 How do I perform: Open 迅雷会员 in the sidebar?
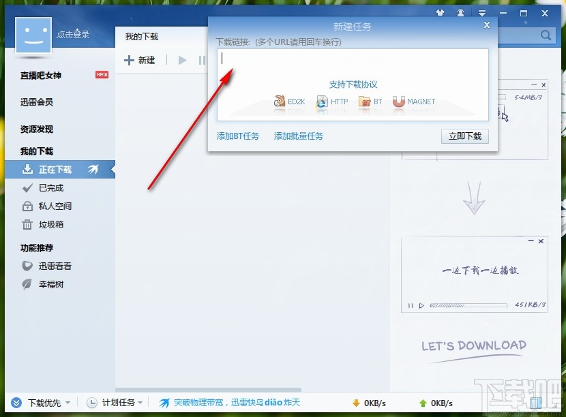pyautogui.click(x=36, y=102)
